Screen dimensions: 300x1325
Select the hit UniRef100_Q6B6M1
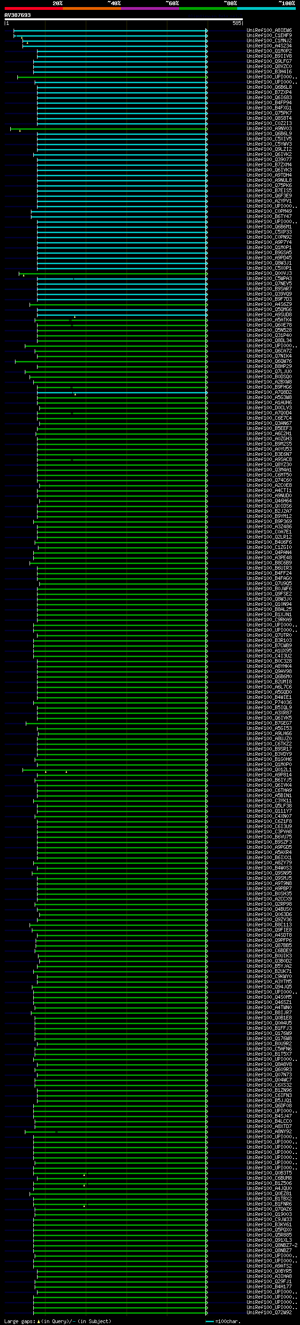(x=269, y=227)
